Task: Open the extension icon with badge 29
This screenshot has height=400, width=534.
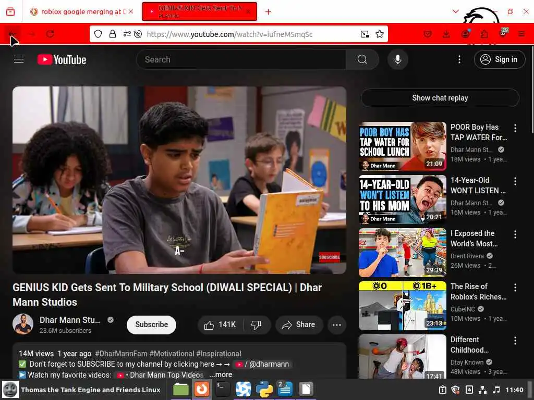Action: coord(503,33)
